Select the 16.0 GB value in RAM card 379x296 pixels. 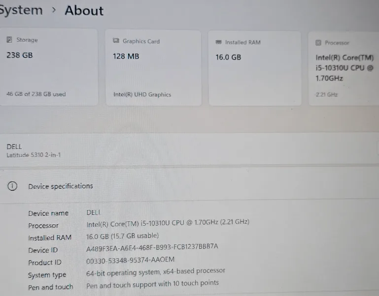click(x=228, y=57)
